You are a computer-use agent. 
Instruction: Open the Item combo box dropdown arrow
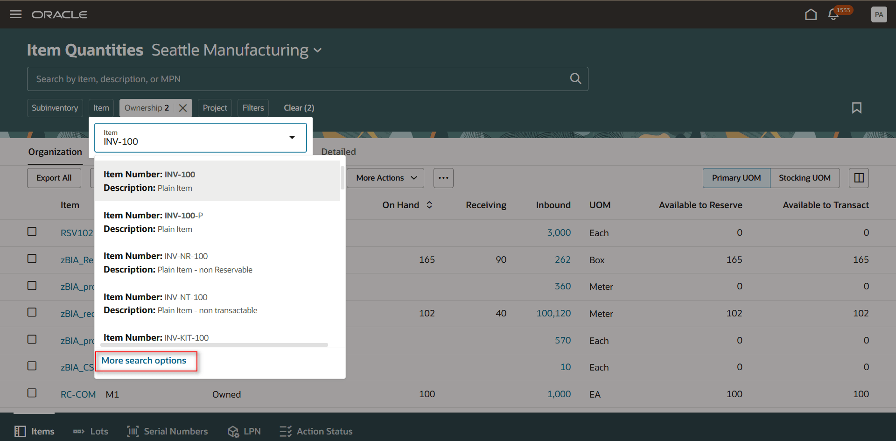point(292,138)
